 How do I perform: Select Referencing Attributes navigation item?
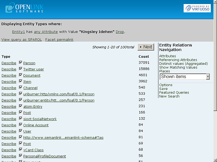178,60
